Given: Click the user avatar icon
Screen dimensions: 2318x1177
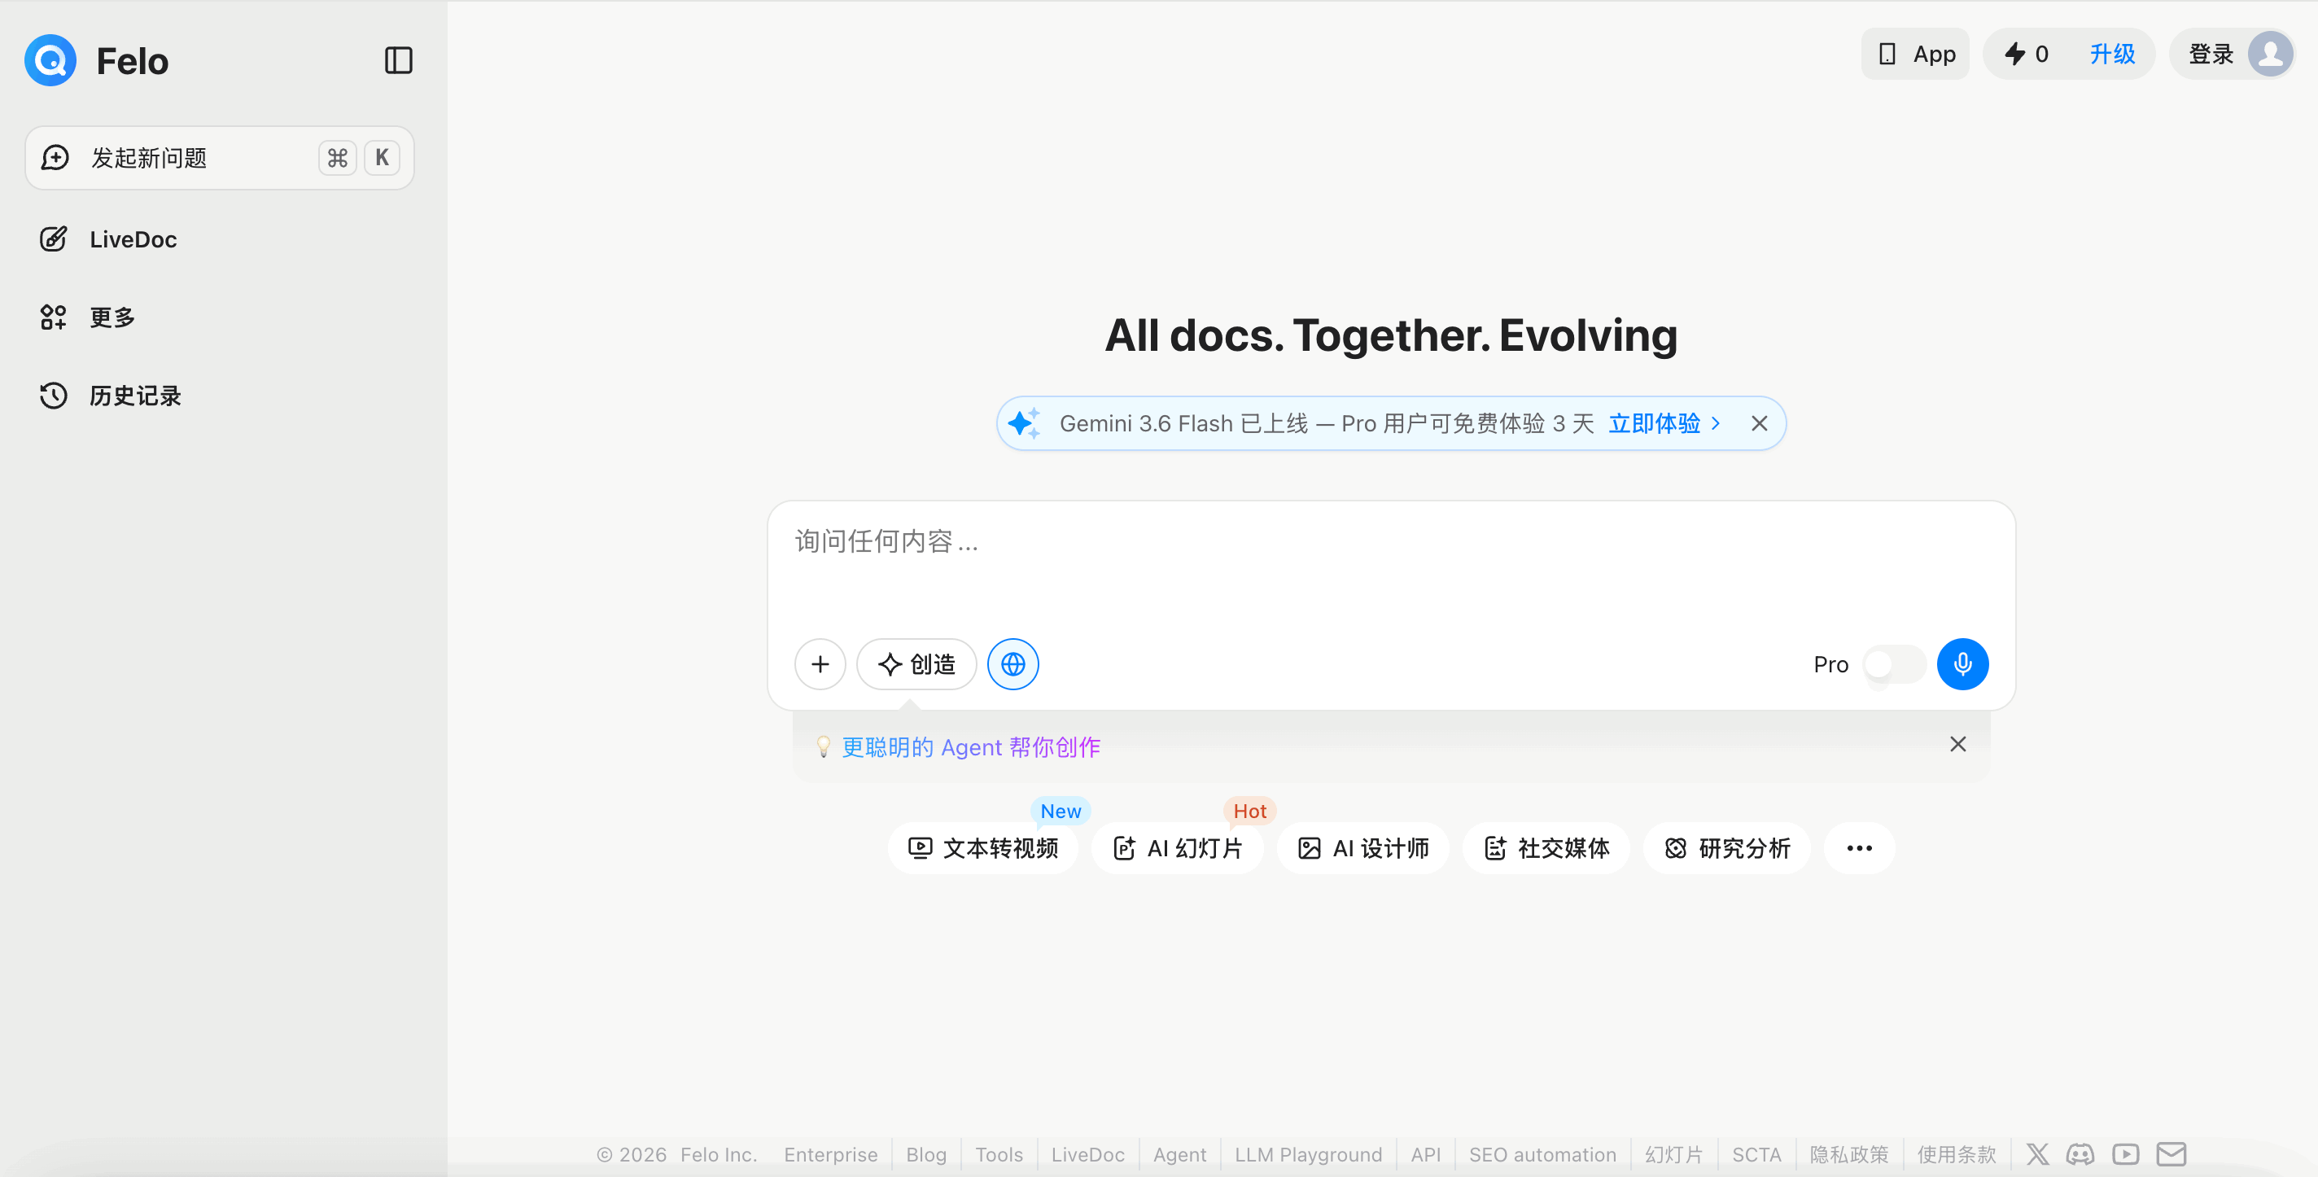Looking at the screenshot, I should (2270, 54).
